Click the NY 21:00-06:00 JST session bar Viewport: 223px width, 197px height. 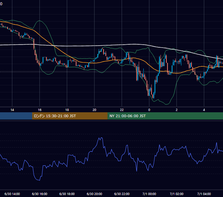165,116
